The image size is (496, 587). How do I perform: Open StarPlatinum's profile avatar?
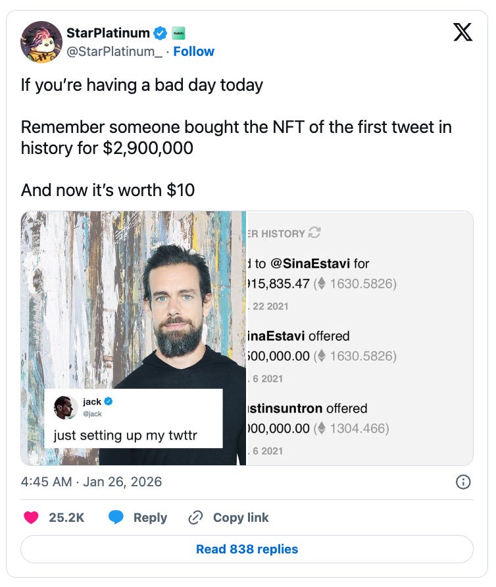[x=41, y=41]
